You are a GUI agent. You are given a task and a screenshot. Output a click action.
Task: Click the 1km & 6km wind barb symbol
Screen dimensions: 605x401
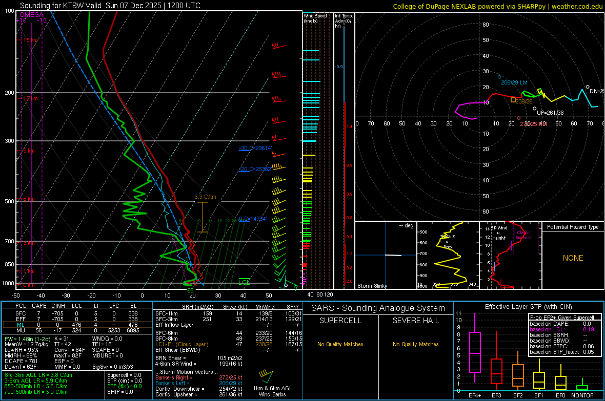pos(266,376)
